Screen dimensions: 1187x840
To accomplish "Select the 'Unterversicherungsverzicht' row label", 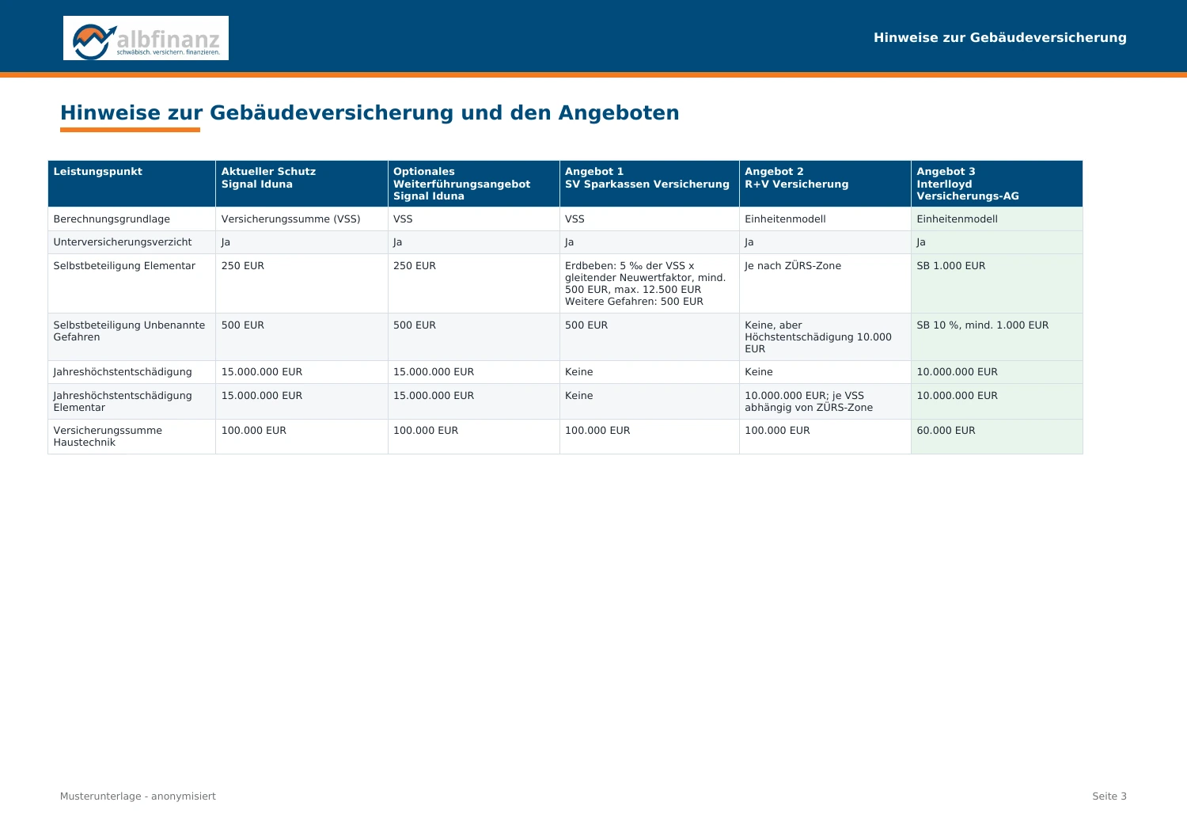I will click(123, 242).
